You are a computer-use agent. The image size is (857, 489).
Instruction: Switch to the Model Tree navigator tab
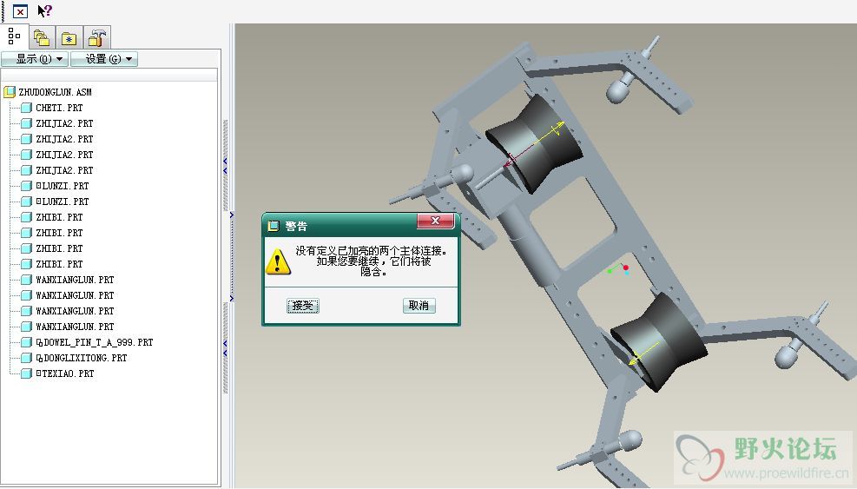[x=14, y=37]
